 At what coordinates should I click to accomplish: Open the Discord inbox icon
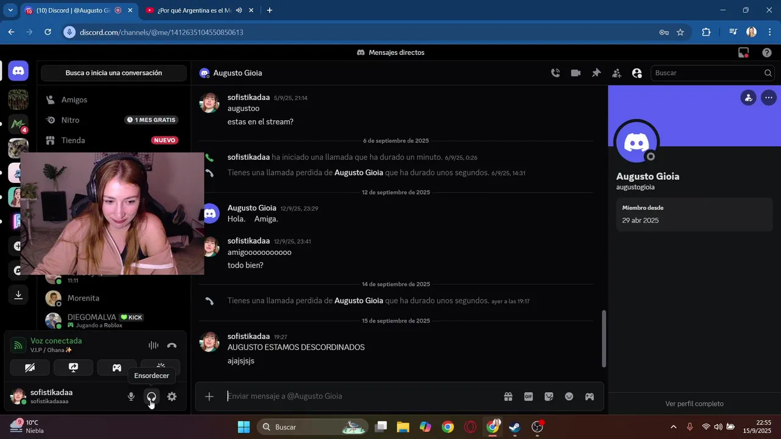coord(743,53)
